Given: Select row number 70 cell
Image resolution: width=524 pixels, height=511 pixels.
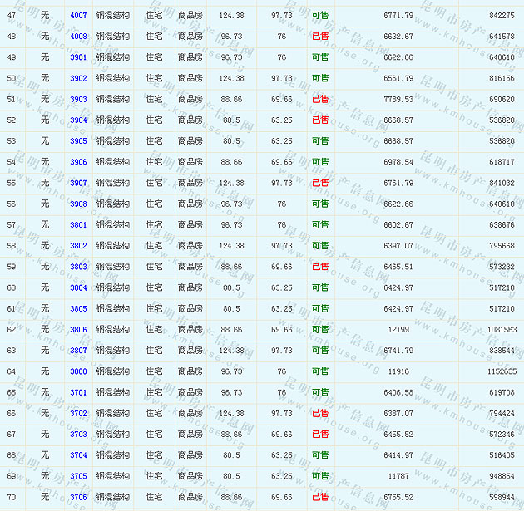Looking at the screenshot, I should click(x=12, y=497).
